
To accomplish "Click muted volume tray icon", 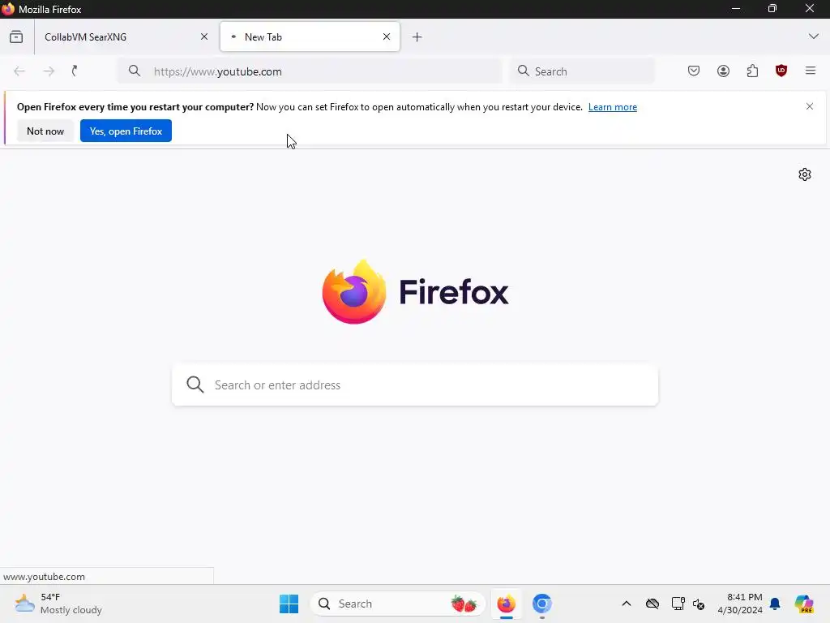I will click(x=699, y=604).
